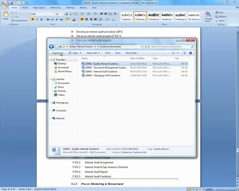Image resolution: width=239 pixels, height=191 pixels.
Task: Click the Align Text Right icon
Action: [x=91, y=19]
